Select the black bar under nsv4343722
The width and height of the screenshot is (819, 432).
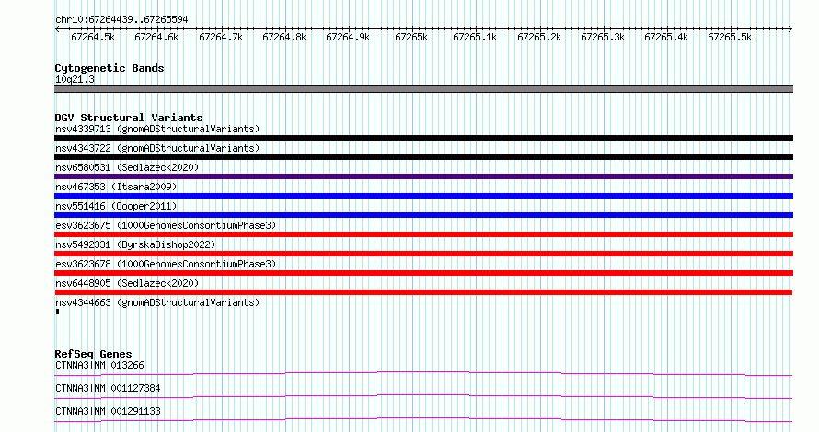(x=423, y=157)
